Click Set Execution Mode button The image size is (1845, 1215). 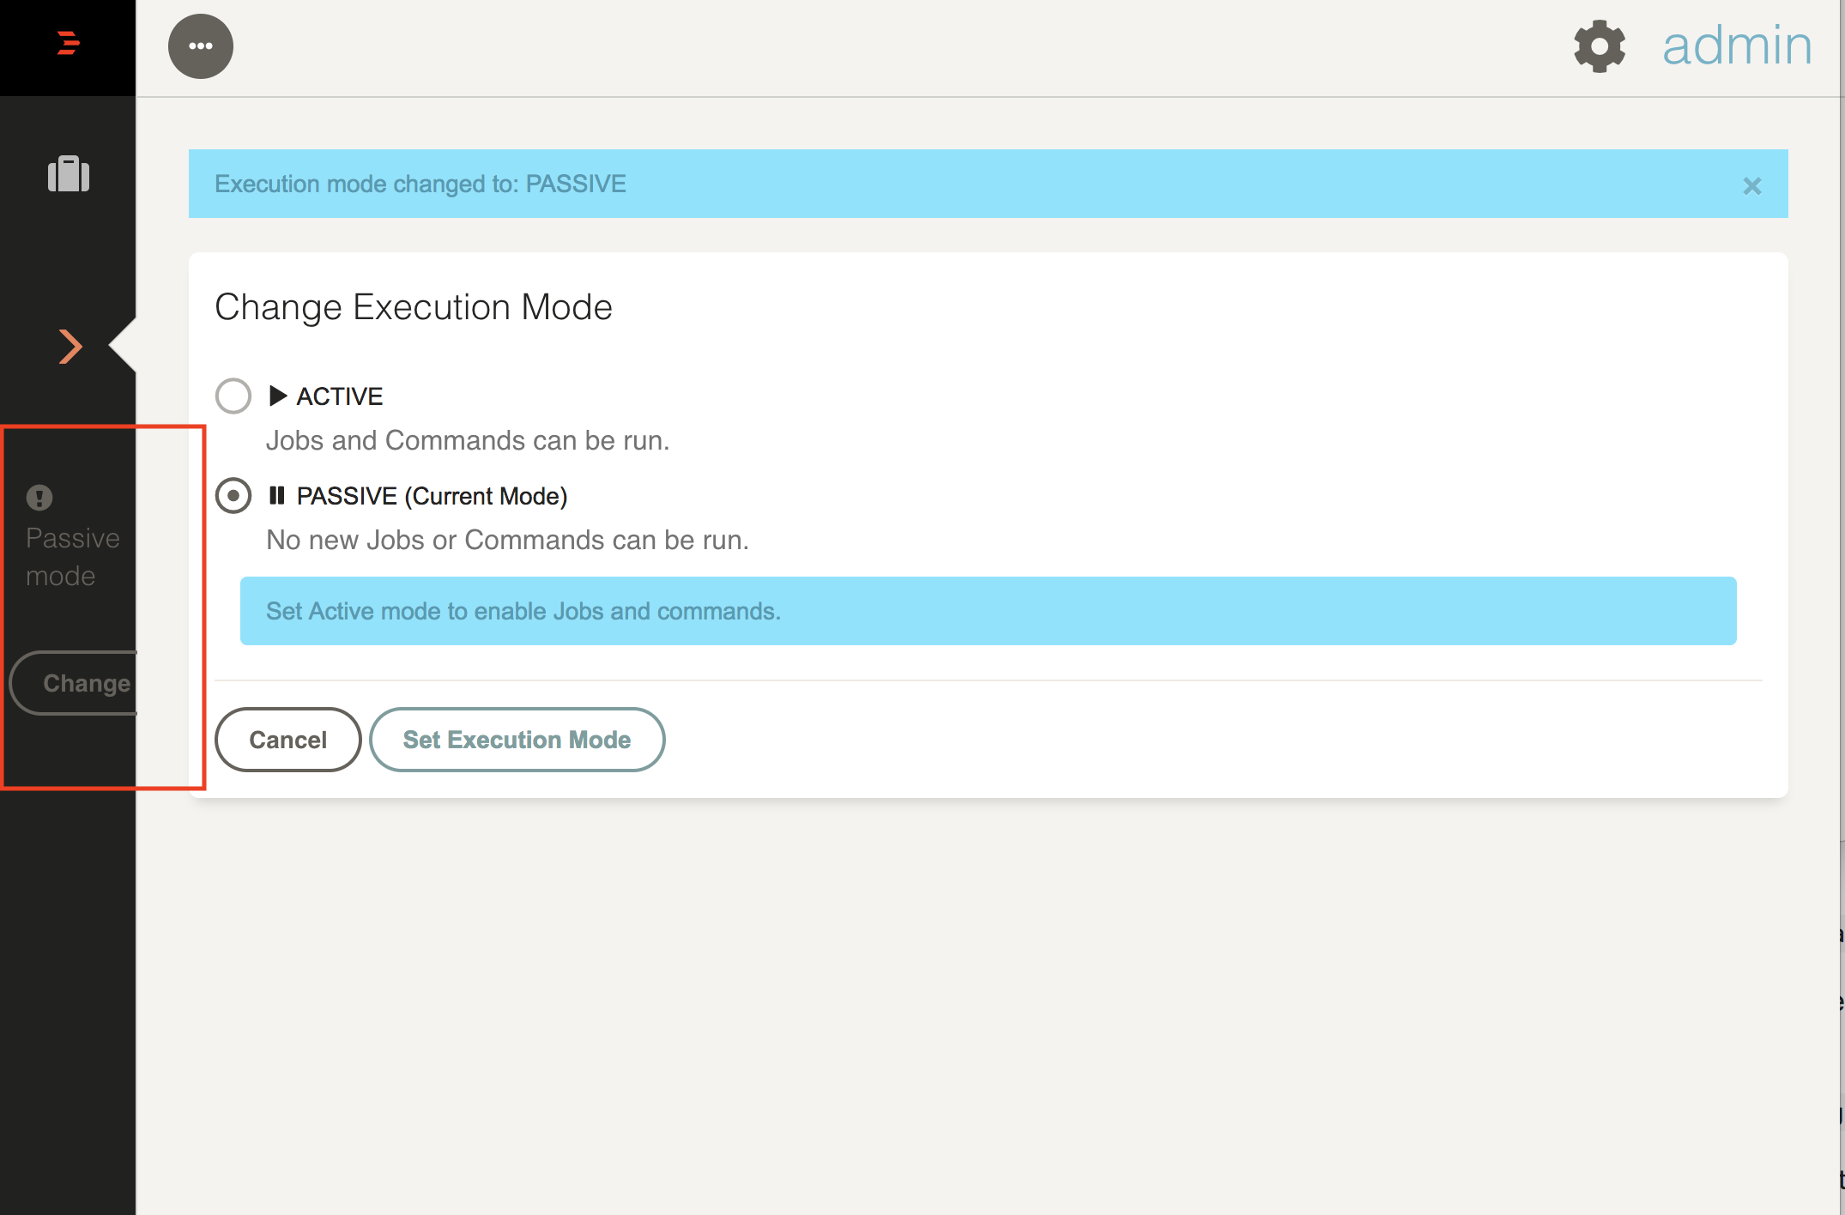(517, 740)
